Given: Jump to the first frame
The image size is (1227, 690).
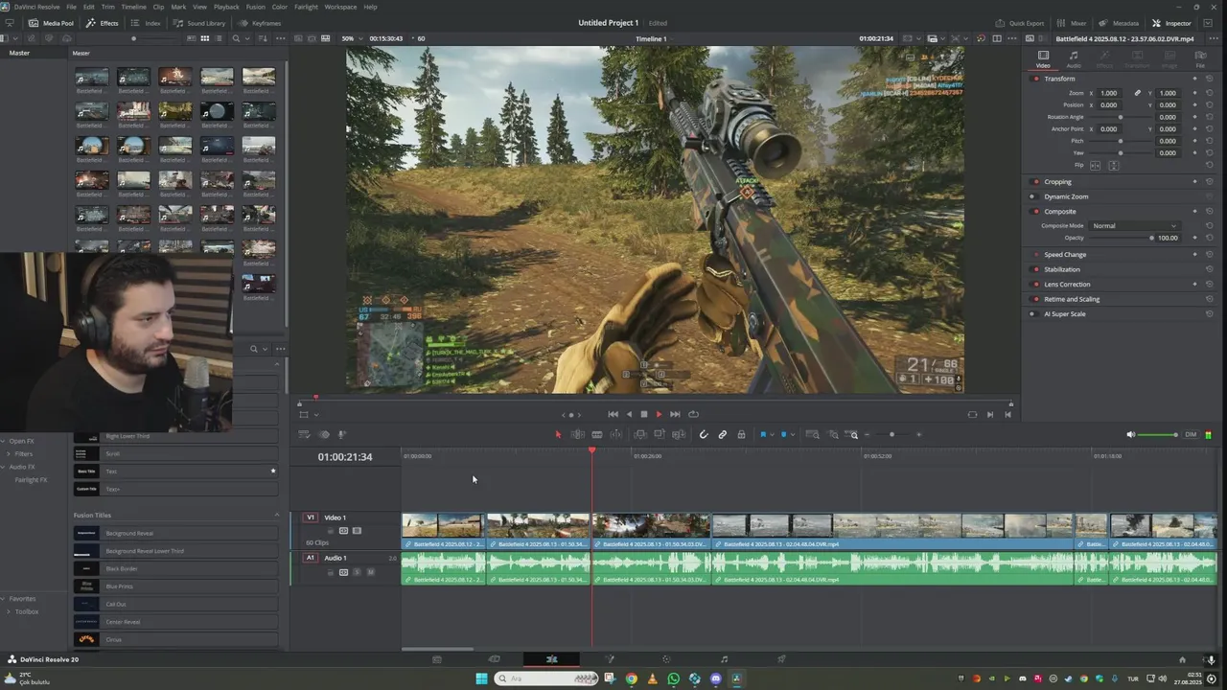Looking at the screenshot, I should point(613,414).
